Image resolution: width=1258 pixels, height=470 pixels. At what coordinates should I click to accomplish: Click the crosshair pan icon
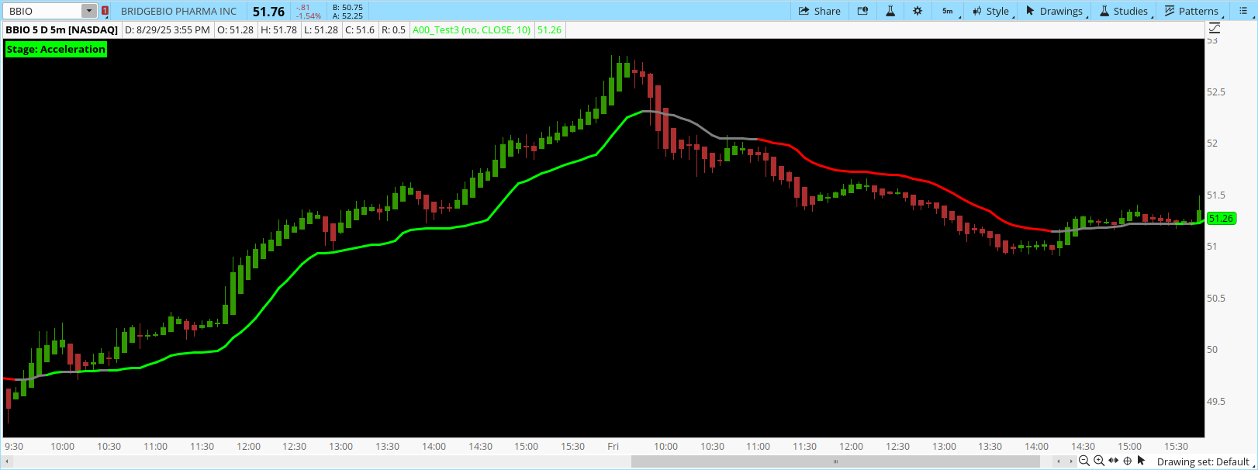click(x=1128, y=461)
